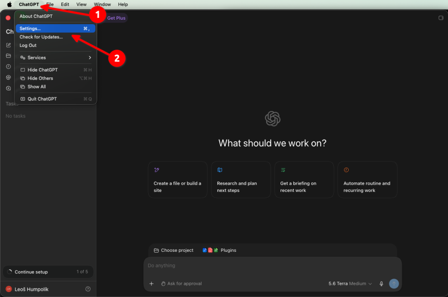This screenshot has width=448, height=297.
Task: Click the Do anything message input field
Action: click(272, 266)
